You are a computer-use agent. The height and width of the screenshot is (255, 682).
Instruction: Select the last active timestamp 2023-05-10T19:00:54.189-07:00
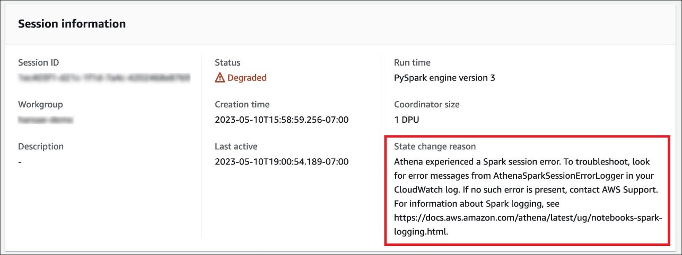(x=282, y=161)
